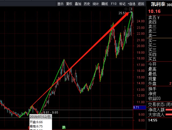Click 最高:9.75 in the tooltip
The image size is (172, 130).
click(36, 127)
